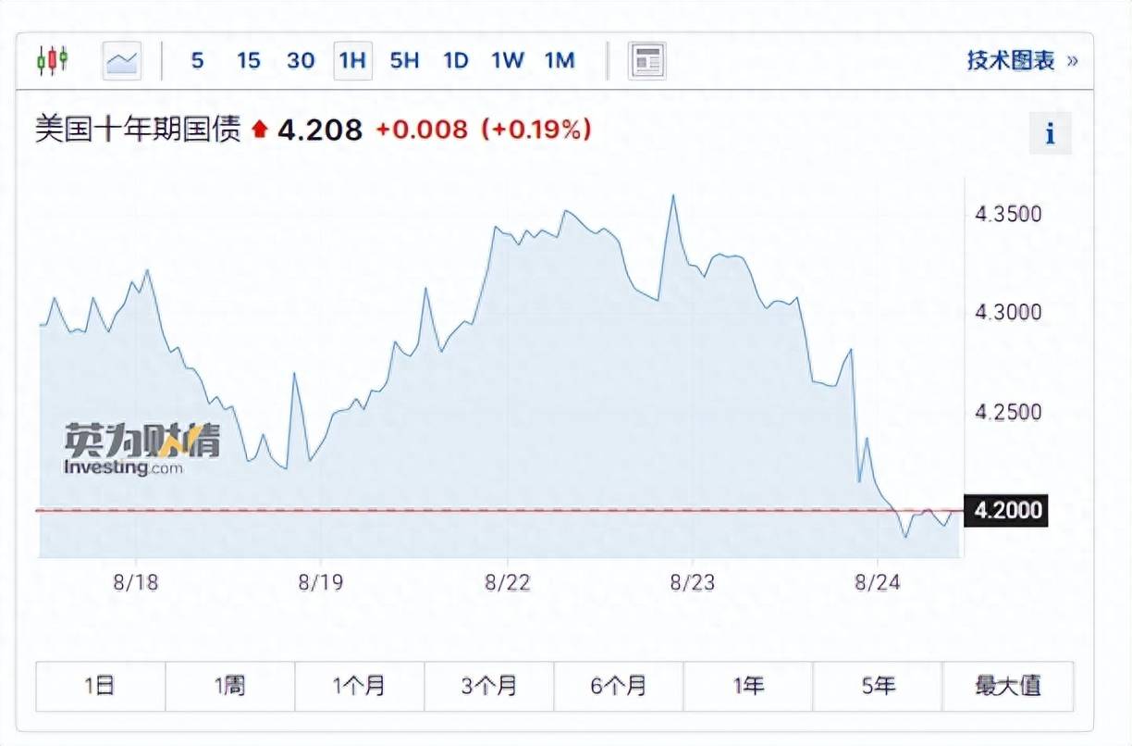Switch to 1D interval
The image size is (1132, 746).
coord(456,61)
